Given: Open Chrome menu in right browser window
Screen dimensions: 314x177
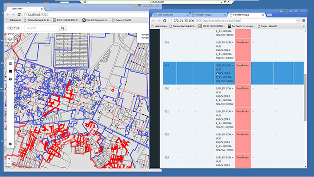Looking at the screenshot, I should point(303,21).
